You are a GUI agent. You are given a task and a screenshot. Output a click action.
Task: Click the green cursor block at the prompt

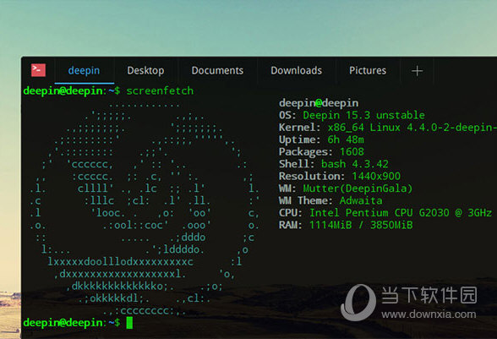click(x=129, y=323)
